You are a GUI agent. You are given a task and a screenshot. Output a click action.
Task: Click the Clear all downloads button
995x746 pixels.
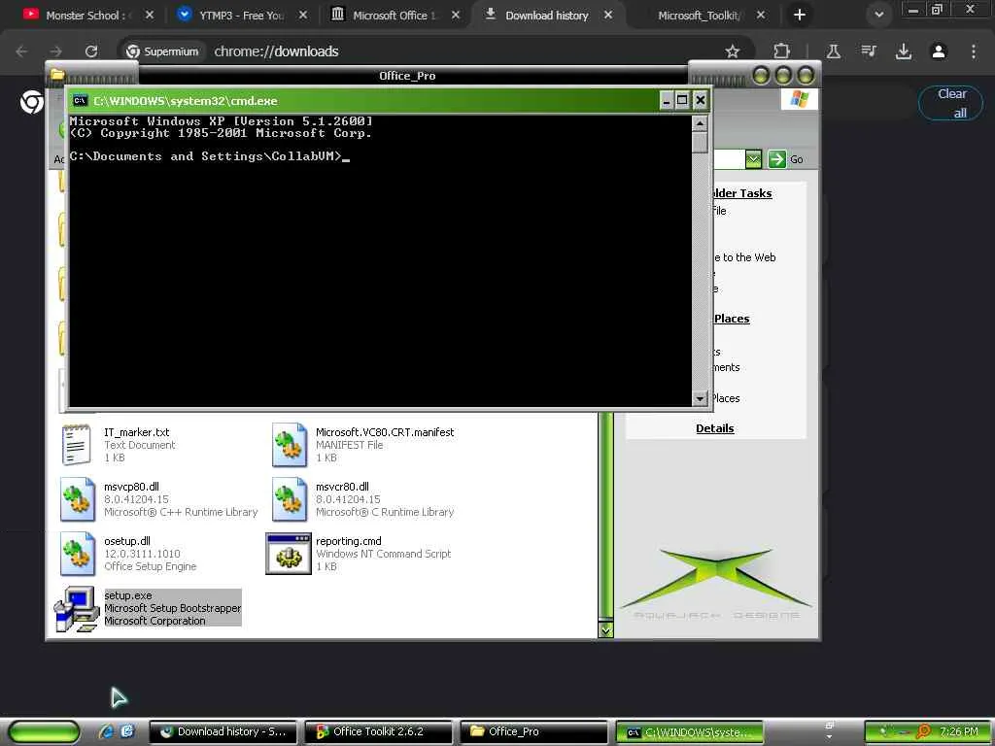(951, 103)
